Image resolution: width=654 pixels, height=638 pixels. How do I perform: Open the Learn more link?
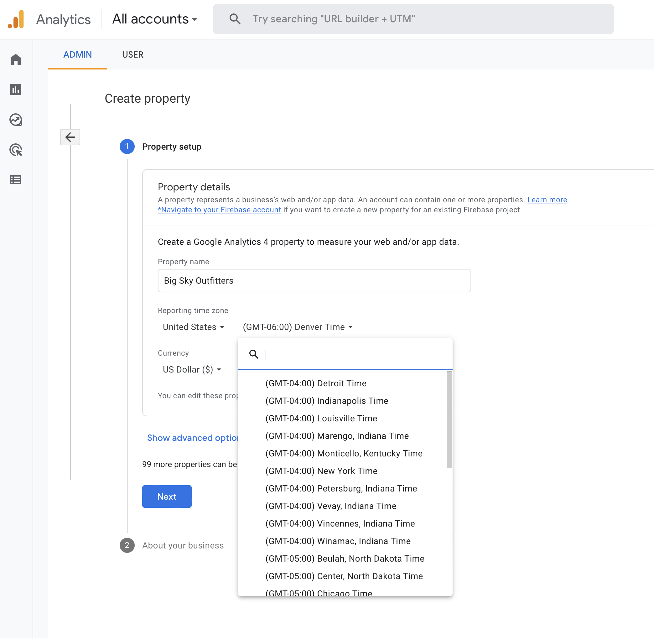click(547, 200)
